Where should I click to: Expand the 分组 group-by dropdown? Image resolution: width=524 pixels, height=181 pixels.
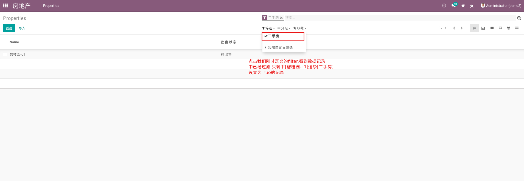[x=284, y=28]
